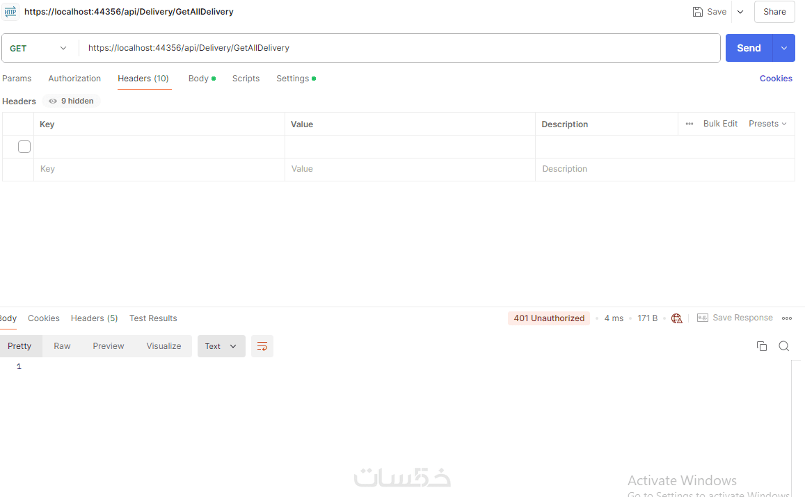Image resolution: width=805 pixels, height=497 pixels.
Task: Open the Test Results tab
Action: [153, 318]
